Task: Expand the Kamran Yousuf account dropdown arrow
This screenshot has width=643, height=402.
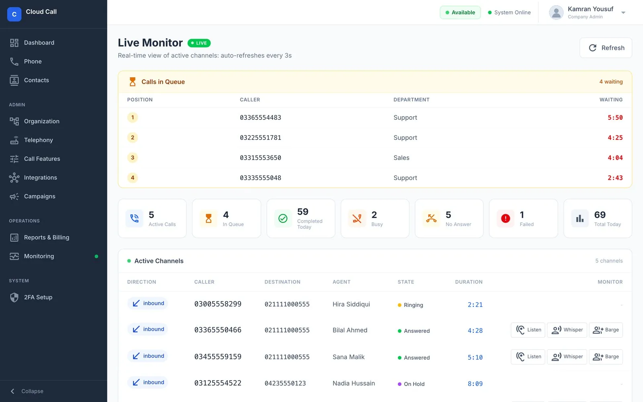Action: pos(623,12)
